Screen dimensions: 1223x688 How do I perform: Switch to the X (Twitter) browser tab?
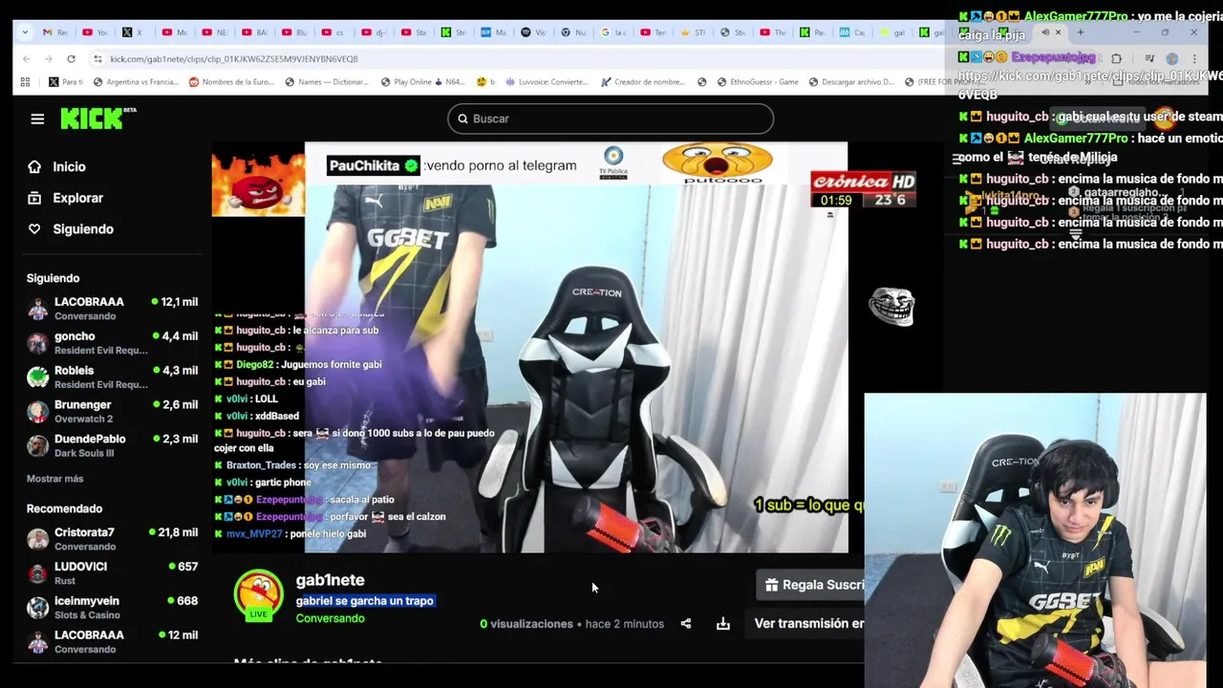[132, 32]
